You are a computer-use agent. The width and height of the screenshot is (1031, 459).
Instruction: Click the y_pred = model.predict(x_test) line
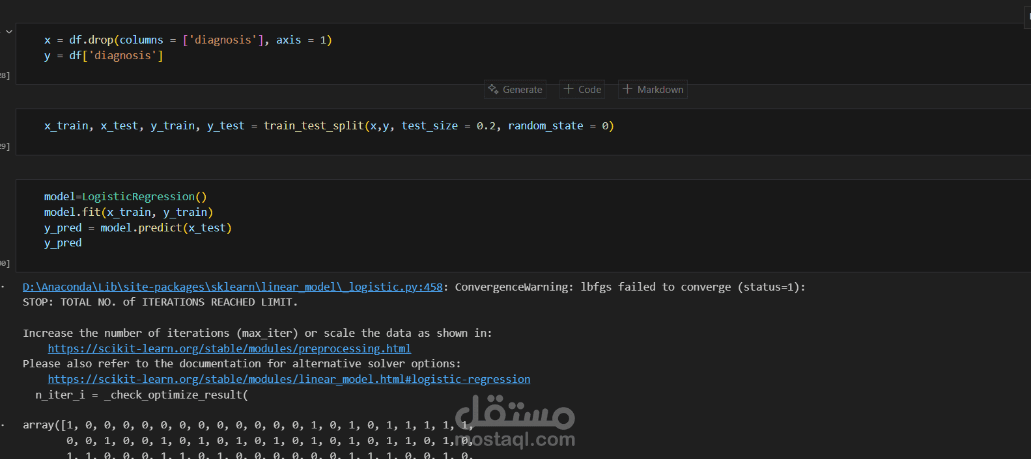(138, 228)
